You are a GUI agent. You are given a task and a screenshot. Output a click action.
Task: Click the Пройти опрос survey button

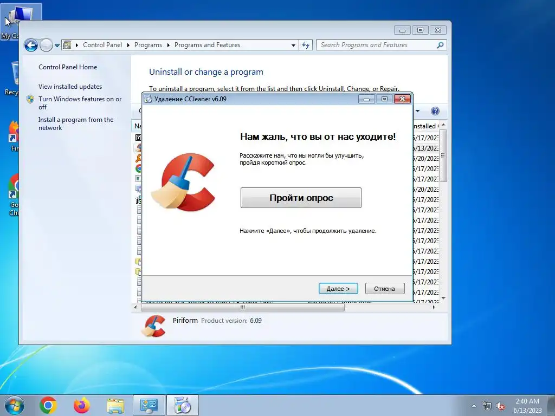[301, 198]
